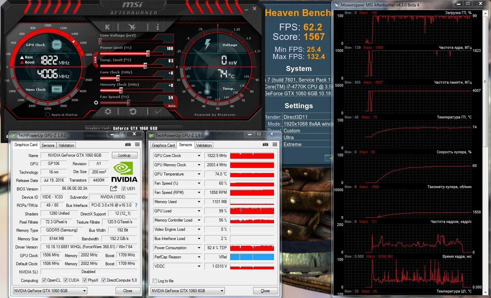Open the GPU Load sensor dropdown

(x=199, y=211)
